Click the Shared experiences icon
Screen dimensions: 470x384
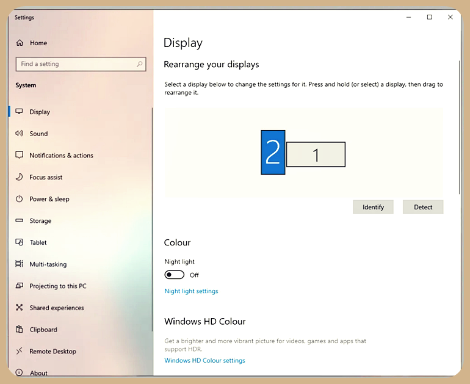19,308
